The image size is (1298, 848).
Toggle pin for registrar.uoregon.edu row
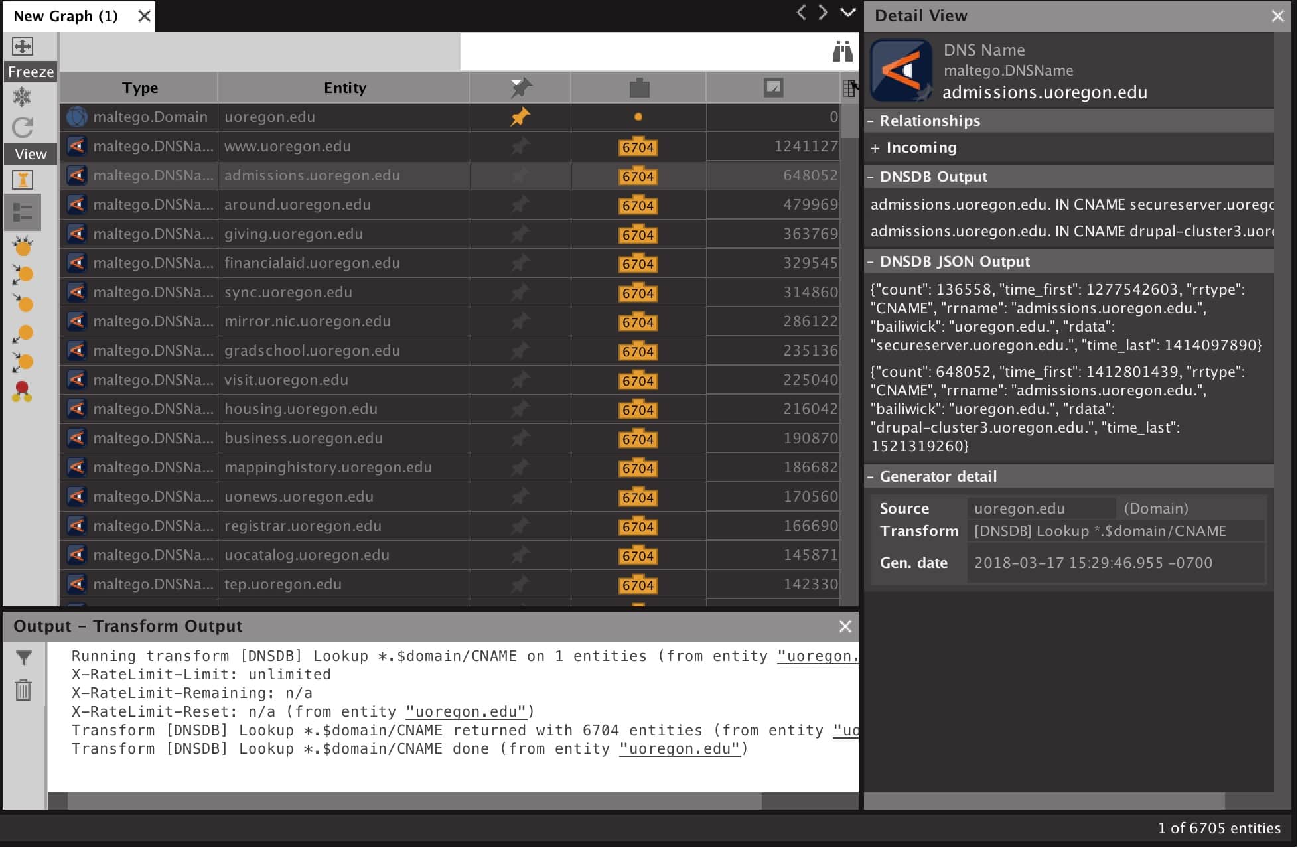pyautogui.click(x=520, y=526)
